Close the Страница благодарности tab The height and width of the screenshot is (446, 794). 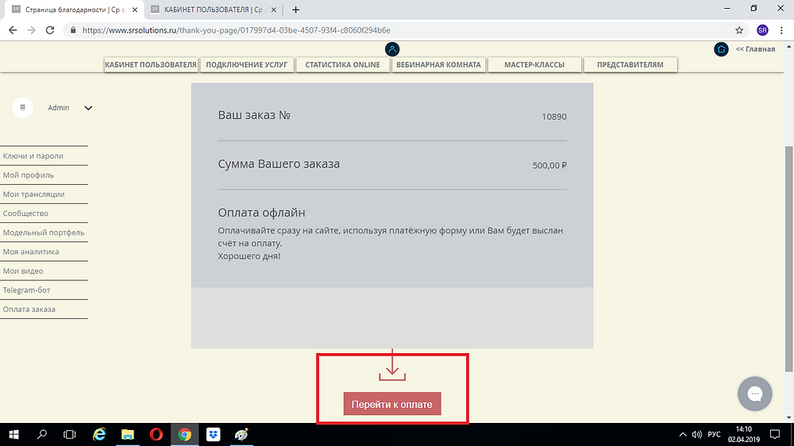coord(135,10)
